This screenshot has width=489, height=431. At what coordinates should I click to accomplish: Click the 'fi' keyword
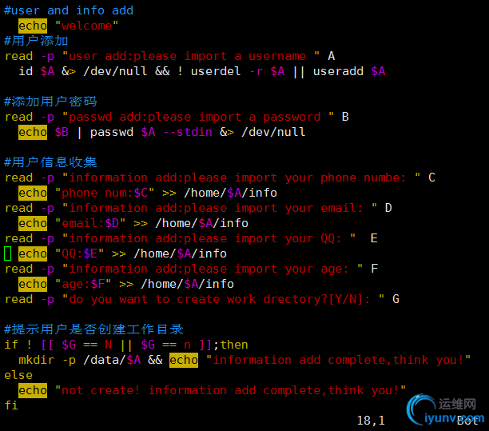click(x=11, y=405)
